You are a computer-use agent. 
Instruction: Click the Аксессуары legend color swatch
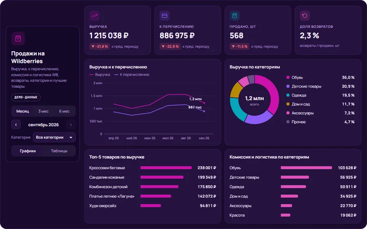click(288, 113)
